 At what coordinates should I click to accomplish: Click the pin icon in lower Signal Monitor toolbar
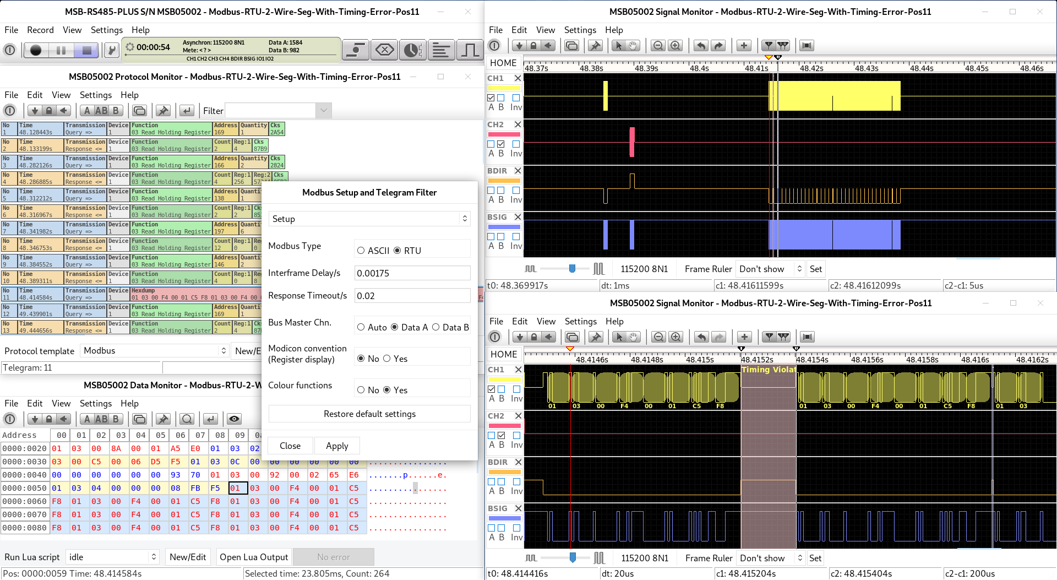[x=596, y=337]
